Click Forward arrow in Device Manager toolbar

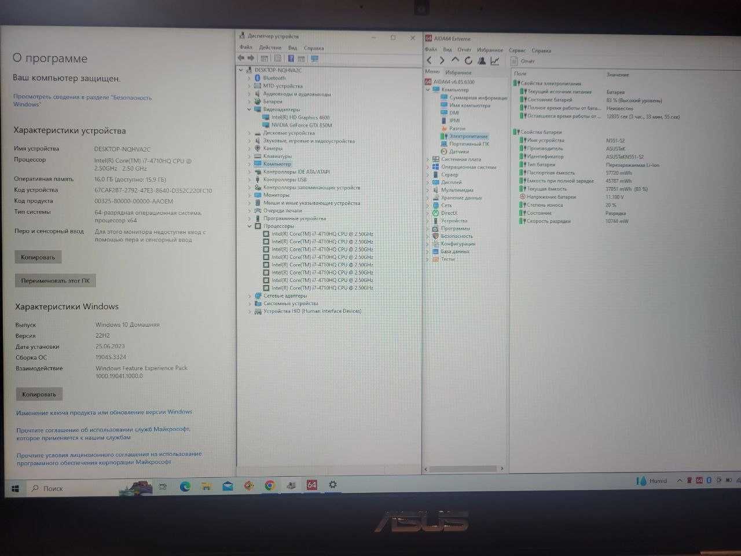tap(251, 58)
